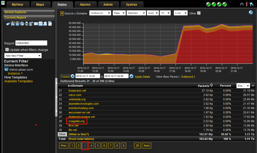Image resolution: width=257 pixels, height=153 pixels.
Task: Click the RSS feed icon
Action: click(x=40, y=24)
